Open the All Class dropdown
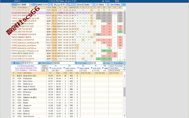Image resolution: width=189 pixels, height=118 pixels. tap(101, 5)
